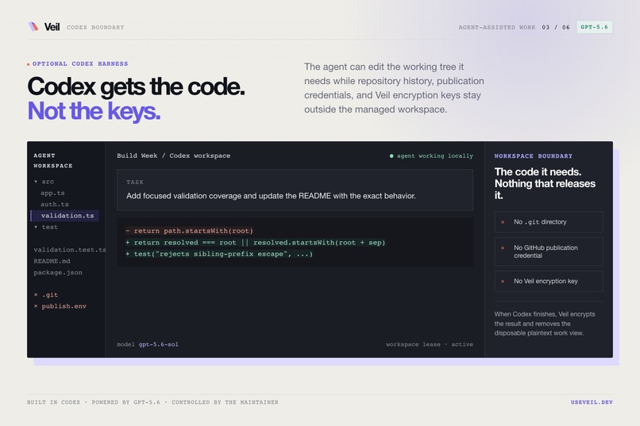Click the CODEX BOUNDARY header label
This screenshot has height=426, width=640.
(95, 27)
